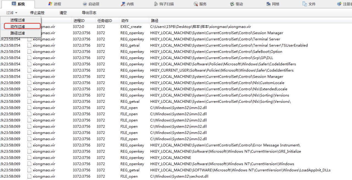Click the 动作 column header

[x=125, y=21]
